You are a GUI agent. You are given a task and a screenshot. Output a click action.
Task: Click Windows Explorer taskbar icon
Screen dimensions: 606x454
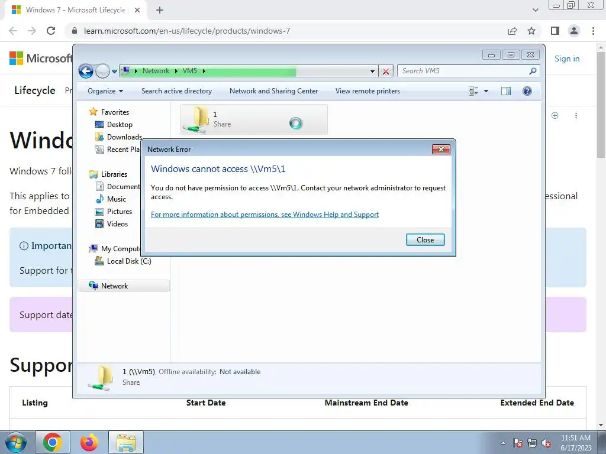126,442
